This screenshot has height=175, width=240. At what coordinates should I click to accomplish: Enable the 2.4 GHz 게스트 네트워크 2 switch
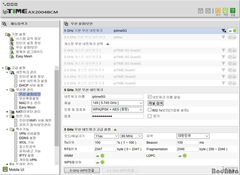232,77
